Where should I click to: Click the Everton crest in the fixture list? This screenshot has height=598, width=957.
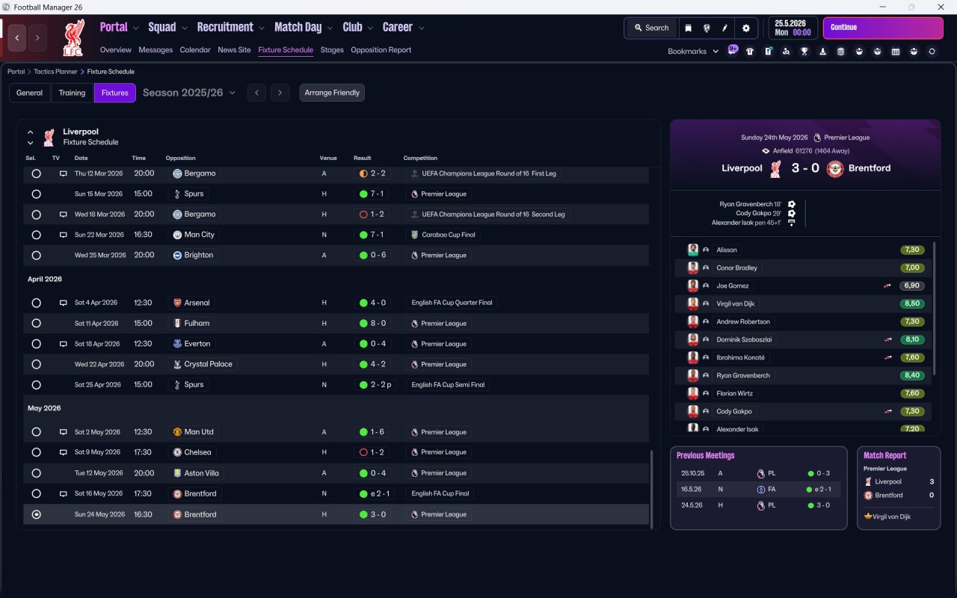pos(177,344)
